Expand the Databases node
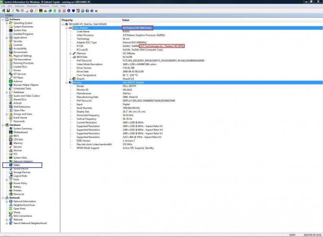The width and height of the screenshot is (323, 237). (x=7, y=92)
